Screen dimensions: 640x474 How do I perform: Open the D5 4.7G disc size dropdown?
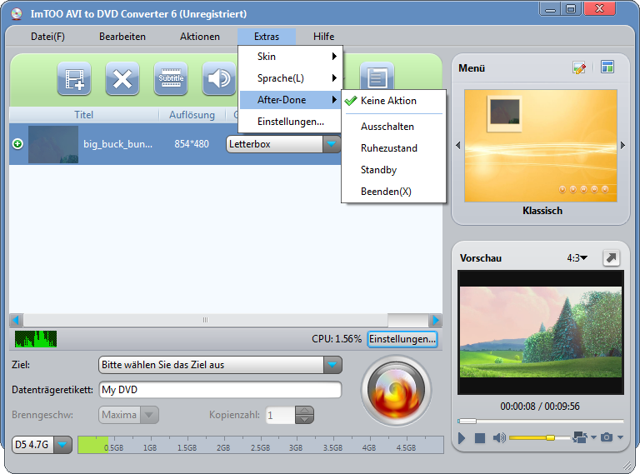tap(62, 445)
